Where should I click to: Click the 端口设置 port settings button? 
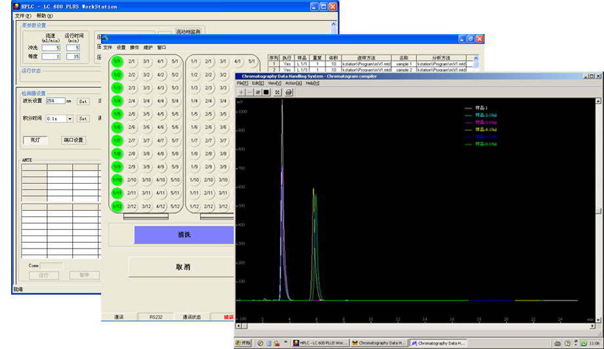73,140
